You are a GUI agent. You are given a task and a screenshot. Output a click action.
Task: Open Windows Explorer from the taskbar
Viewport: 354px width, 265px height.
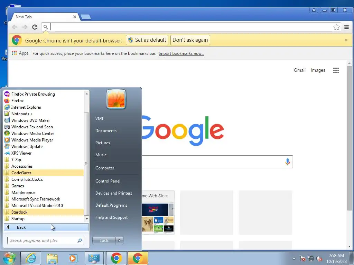[x=52, y=258]
